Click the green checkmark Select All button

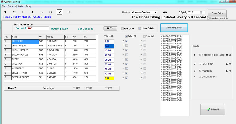213,110
